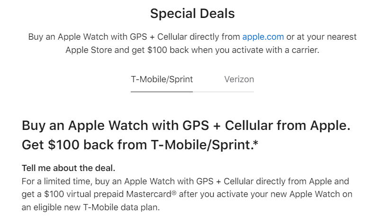Click the headline line "Buy an Apple Watch with GPS + Cellular from Apple."
The width and height of the screenshot is (379, 223).
click(186, 126)
